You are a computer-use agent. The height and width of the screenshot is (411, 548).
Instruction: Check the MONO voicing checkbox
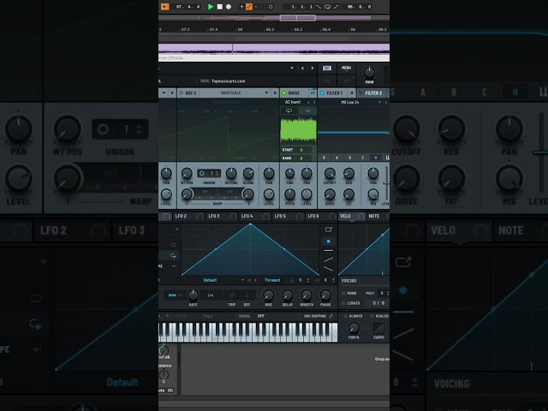pyautogui.click(x=344, y=294)
